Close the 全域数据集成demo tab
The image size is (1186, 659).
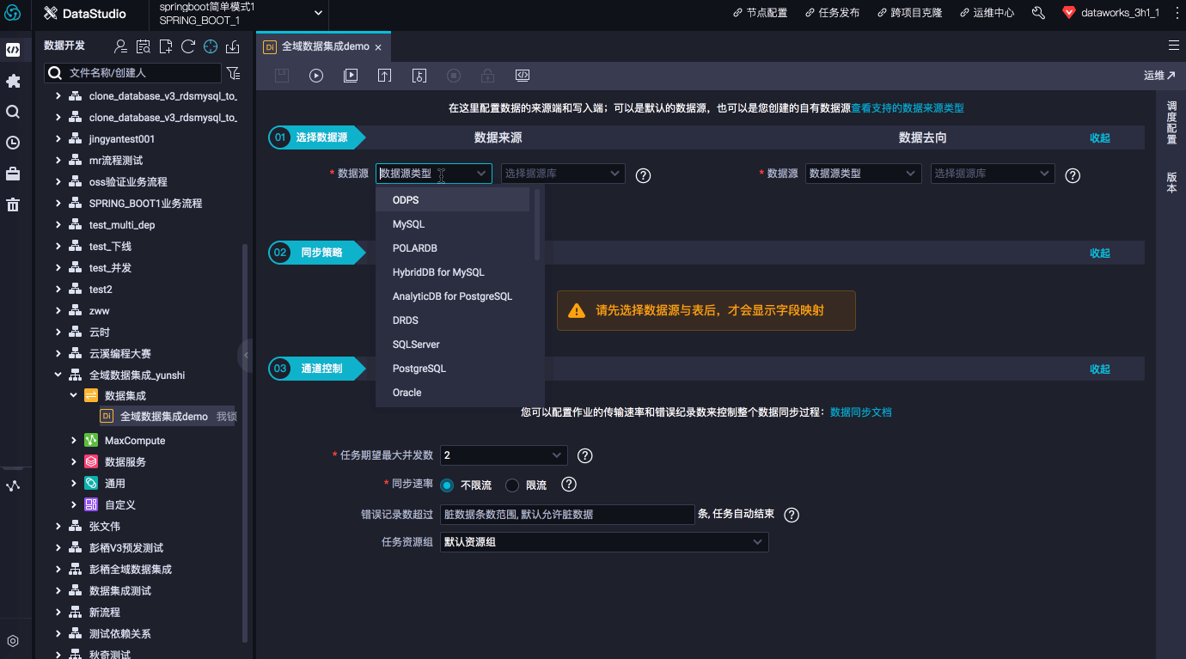pyautogui.click(x=378, y=47)
